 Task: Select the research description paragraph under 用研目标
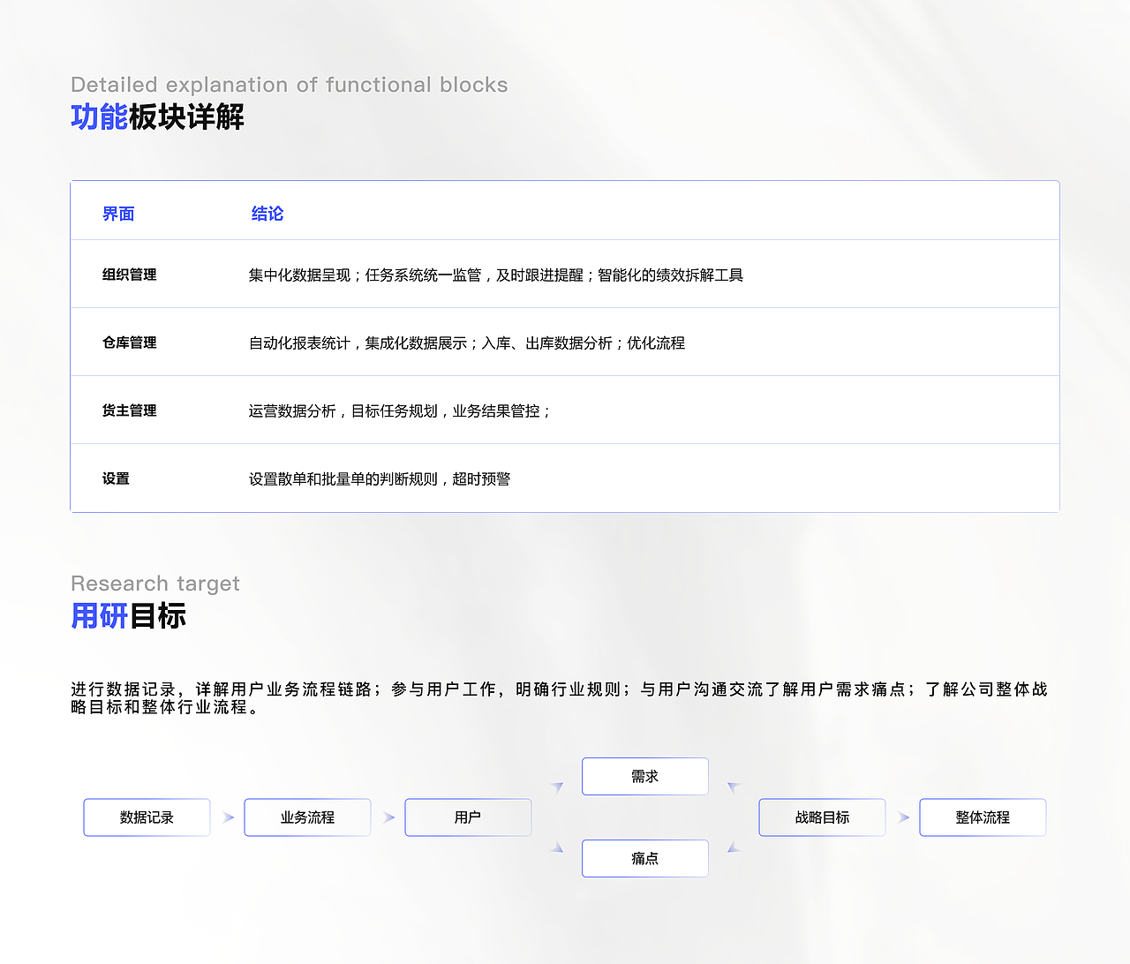coord(558,698)
